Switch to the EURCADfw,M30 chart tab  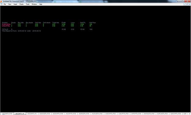click(162, 114)
